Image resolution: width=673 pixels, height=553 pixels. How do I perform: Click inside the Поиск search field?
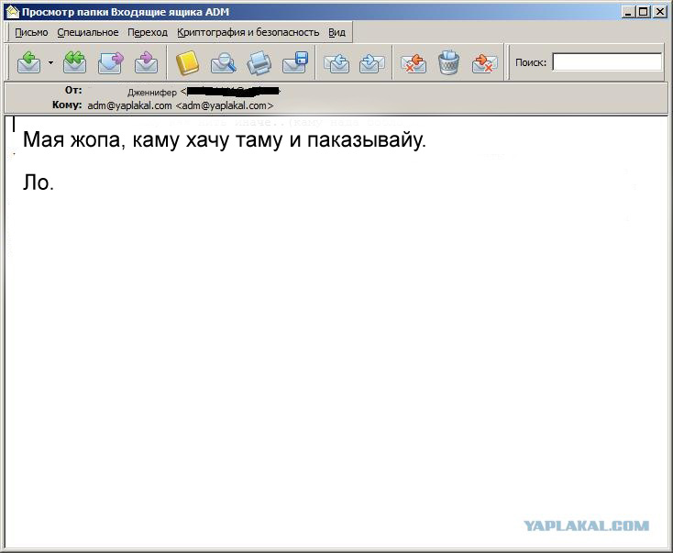click(x=607, y=62)
